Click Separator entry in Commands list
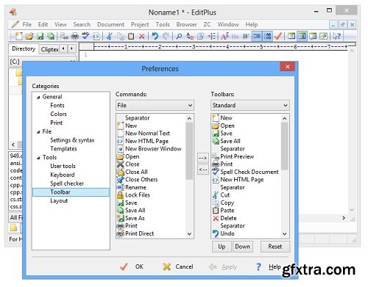Screen dimensions: 368x287 click(137, 118)
